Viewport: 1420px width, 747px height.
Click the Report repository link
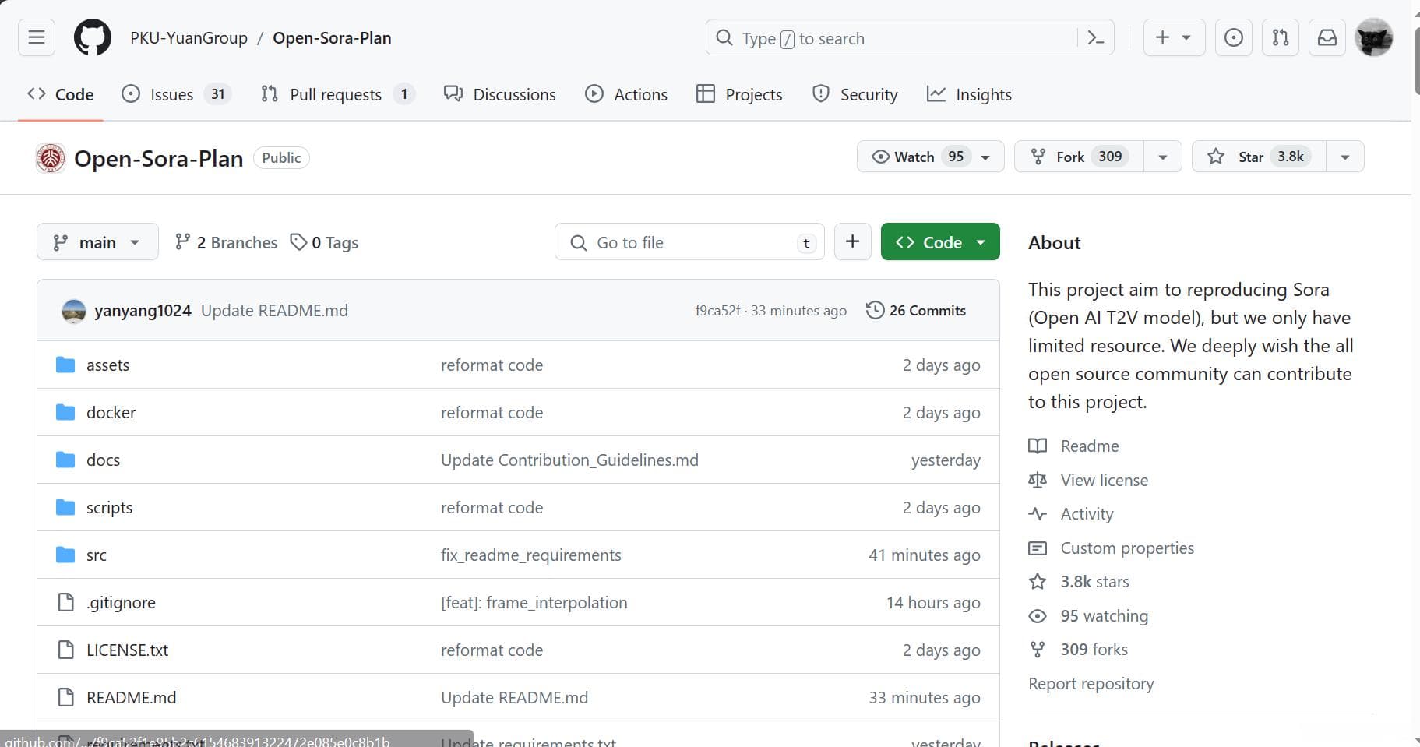1091,683
